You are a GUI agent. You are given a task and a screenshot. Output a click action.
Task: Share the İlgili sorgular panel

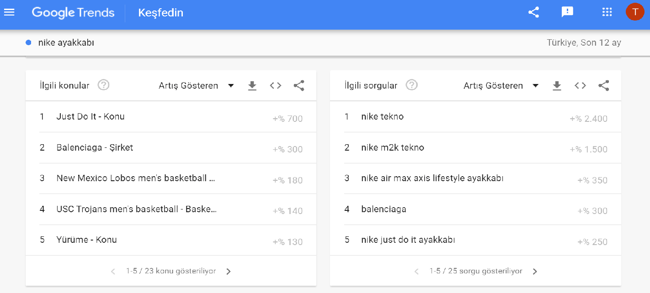coord(603,85)
